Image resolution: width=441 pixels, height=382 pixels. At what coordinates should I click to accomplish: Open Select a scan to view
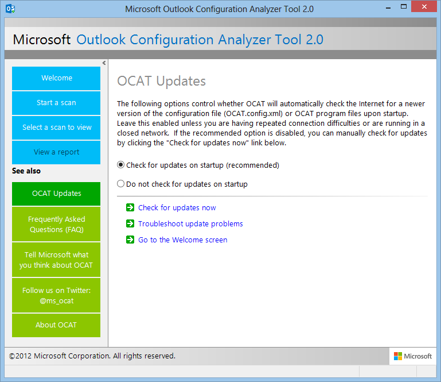point(56,128)
